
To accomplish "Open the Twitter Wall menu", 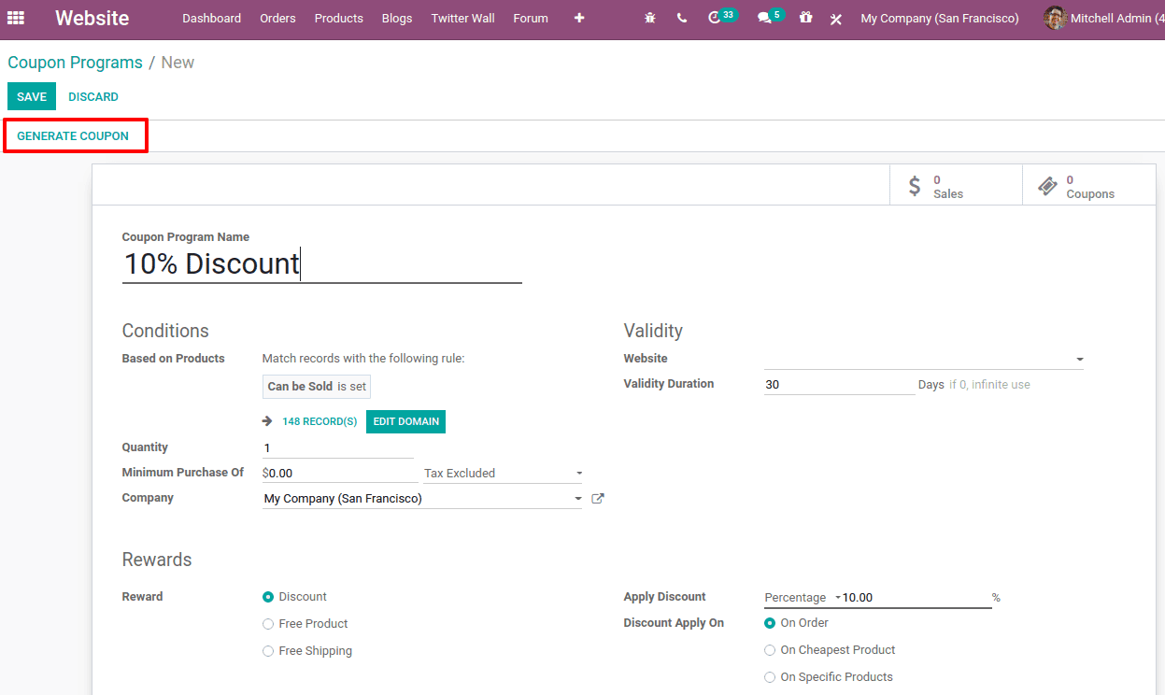I will point(462,18).
